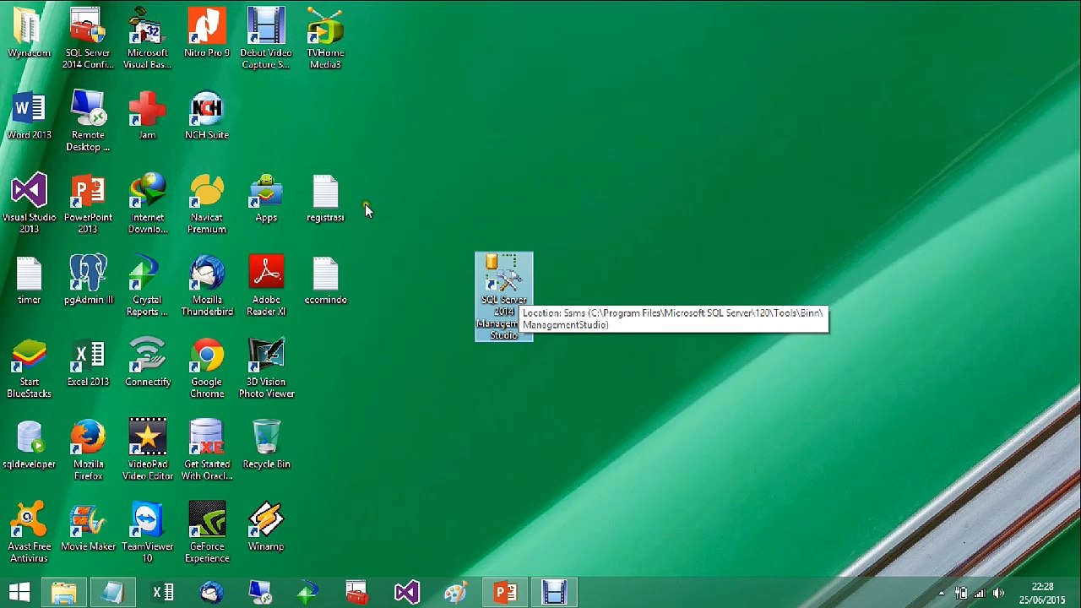The height and width of the screenshot is (608, 1081).
Task: Open the battery power status tray icon
Action: coord(960,593)
